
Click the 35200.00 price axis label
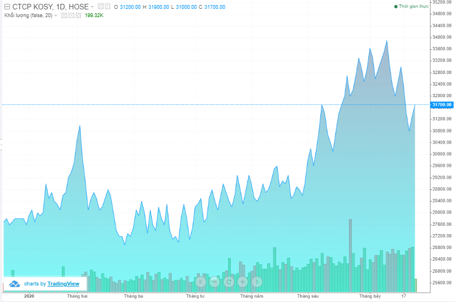(x=442, y=2)
